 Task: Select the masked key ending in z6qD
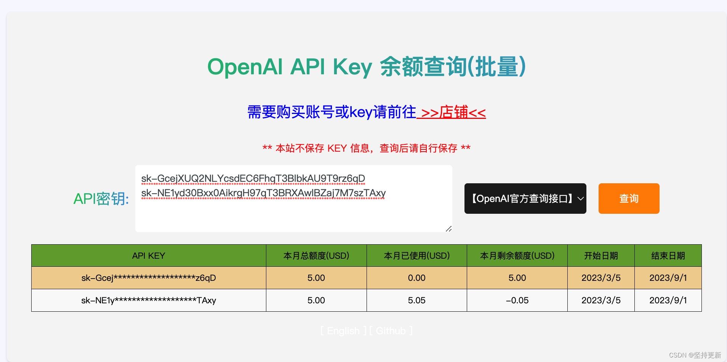149,278
